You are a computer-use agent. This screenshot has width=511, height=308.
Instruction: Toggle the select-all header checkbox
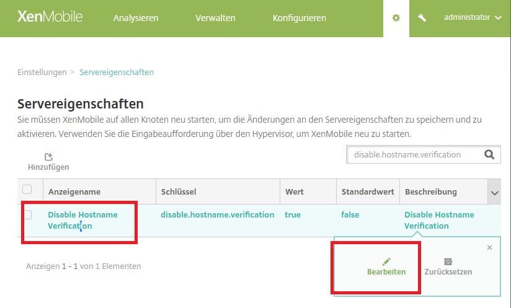pos(27,190)
